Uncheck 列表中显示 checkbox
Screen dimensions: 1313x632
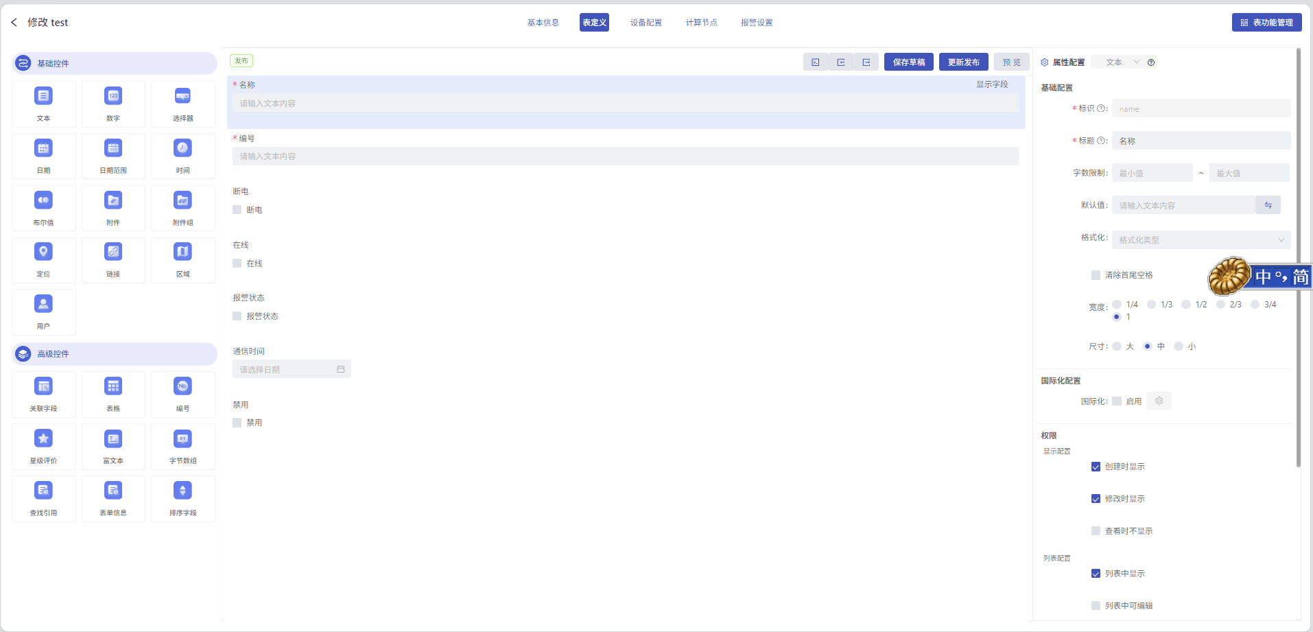pos(1096,574)
